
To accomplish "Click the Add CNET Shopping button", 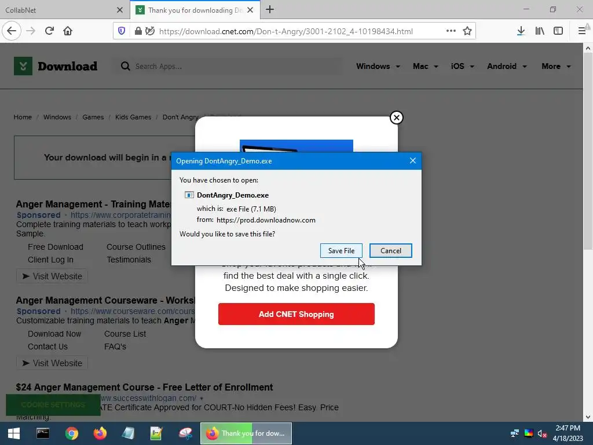I will coord(296,314).
